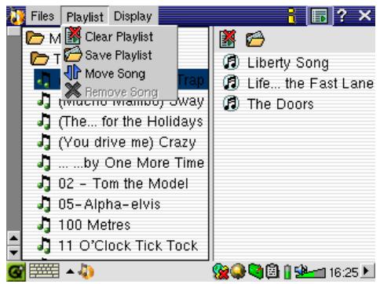Open the clipboard tray icon
This screenshot has height=284, width=380.
point(272,271)
